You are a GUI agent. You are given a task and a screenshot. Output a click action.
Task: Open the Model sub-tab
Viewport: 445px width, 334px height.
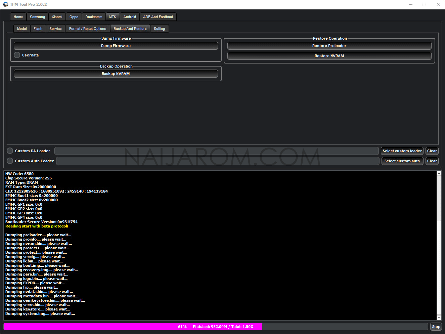tap(22, 29)
